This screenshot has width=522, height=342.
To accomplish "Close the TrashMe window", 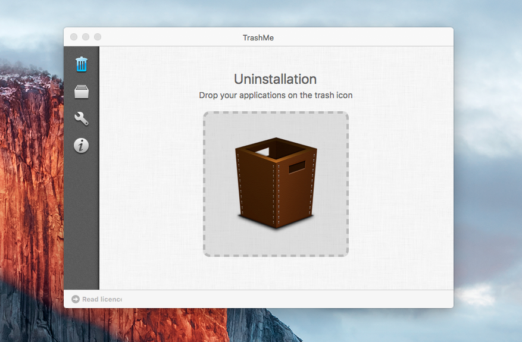I will click(74, 37).
